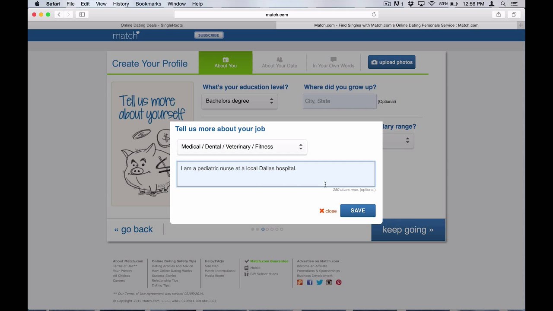Click the Safari back arrow
553x311 pixels.
pyautogui.click(x=59, y=14)
